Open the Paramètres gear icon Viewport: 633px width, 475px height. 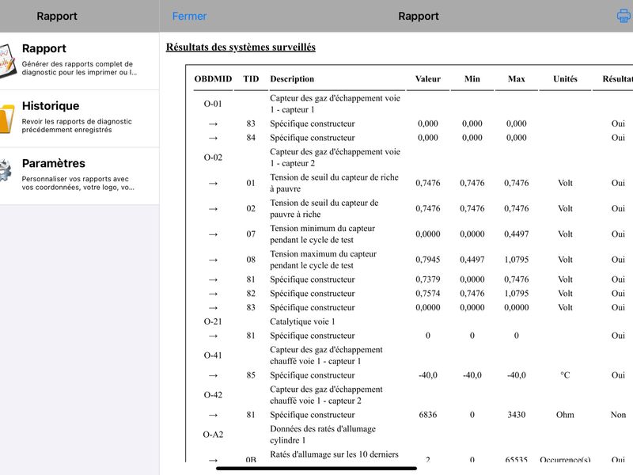coord(6,170)
